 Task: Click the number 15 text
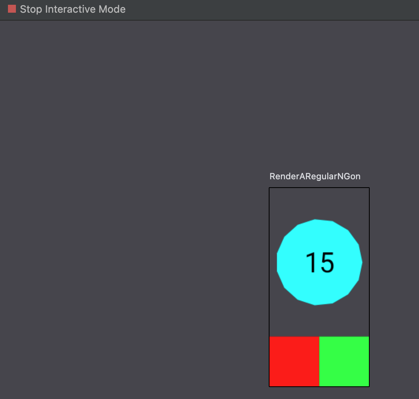pos(320,263)
